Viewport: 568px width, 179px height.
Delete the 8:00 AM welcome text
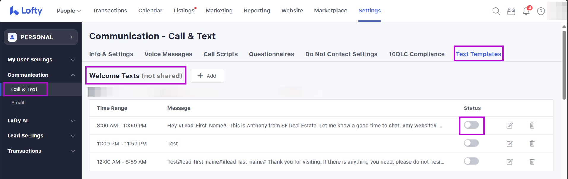pyautogui.click(x=532, y=126)
